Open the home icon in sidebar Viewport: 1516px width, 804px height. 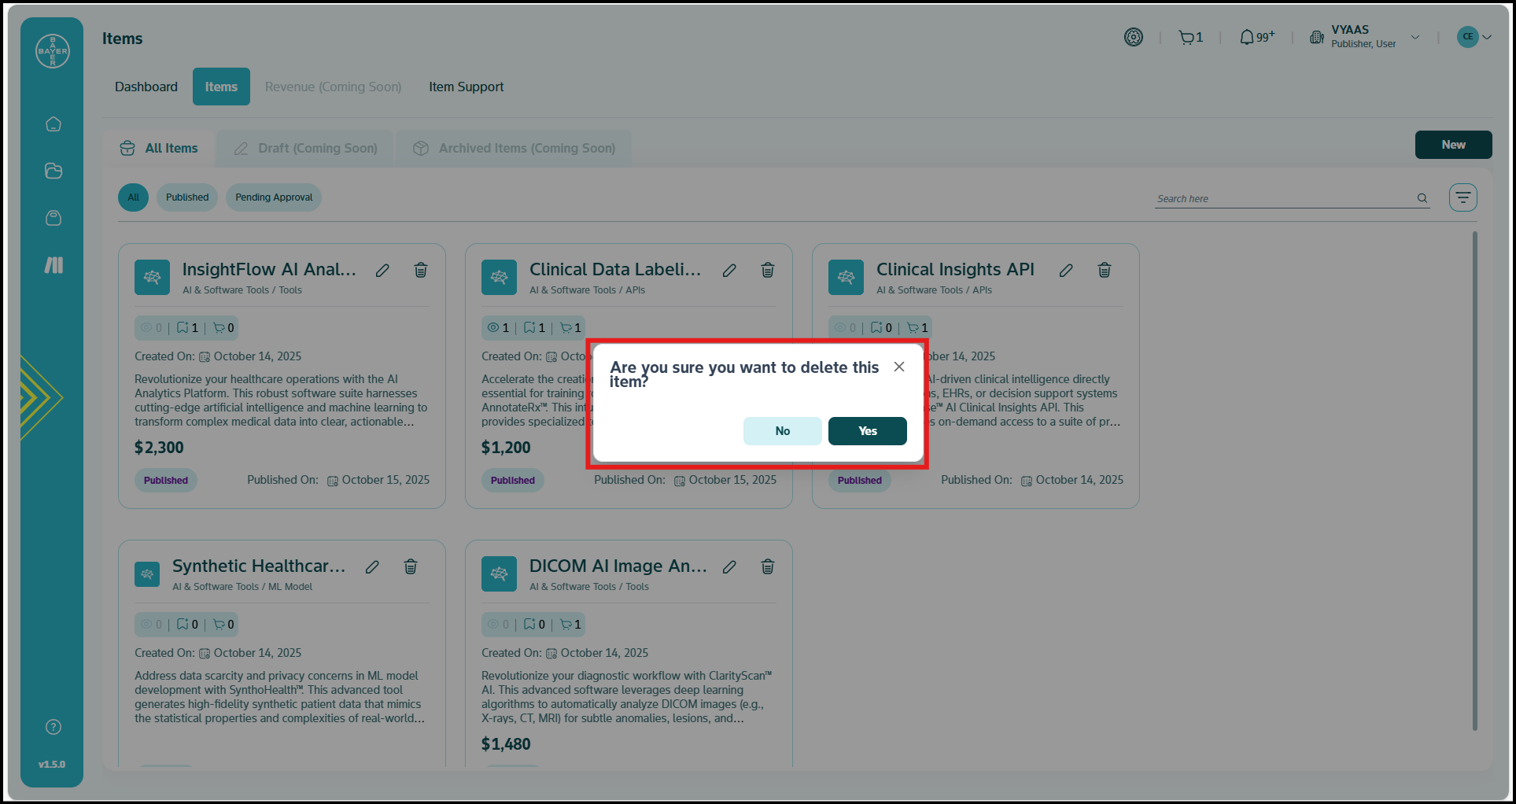[53, 124]
